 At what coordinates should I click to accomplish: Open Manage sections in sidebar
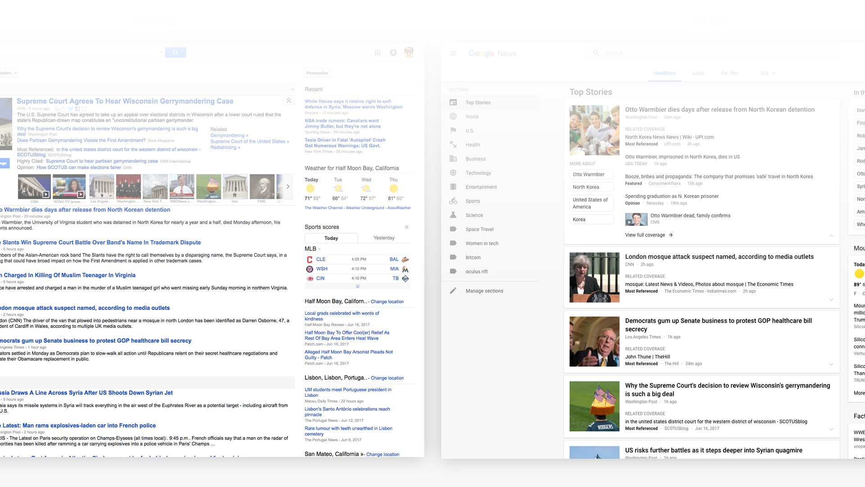484,291
